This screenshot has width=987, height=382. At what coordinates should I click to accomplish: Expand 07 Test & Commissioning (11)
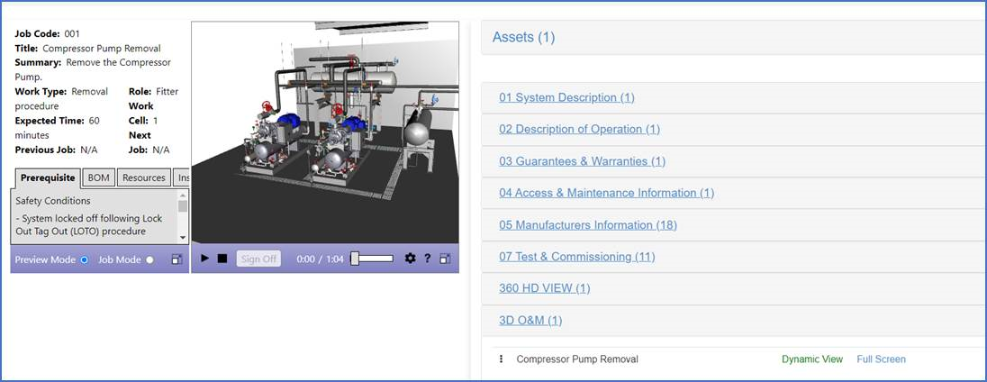pos(733,257)
